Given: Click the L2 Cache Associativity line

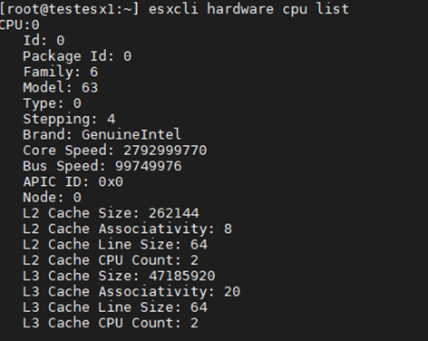Looking at the screenshot, I should pos(128,229).
